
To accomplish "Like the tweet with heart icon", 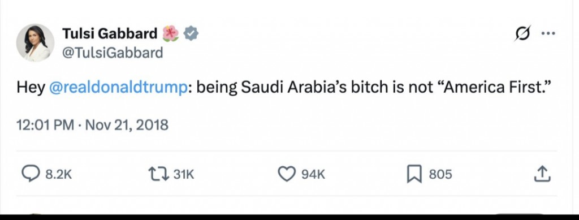I will tap(287, 174).
